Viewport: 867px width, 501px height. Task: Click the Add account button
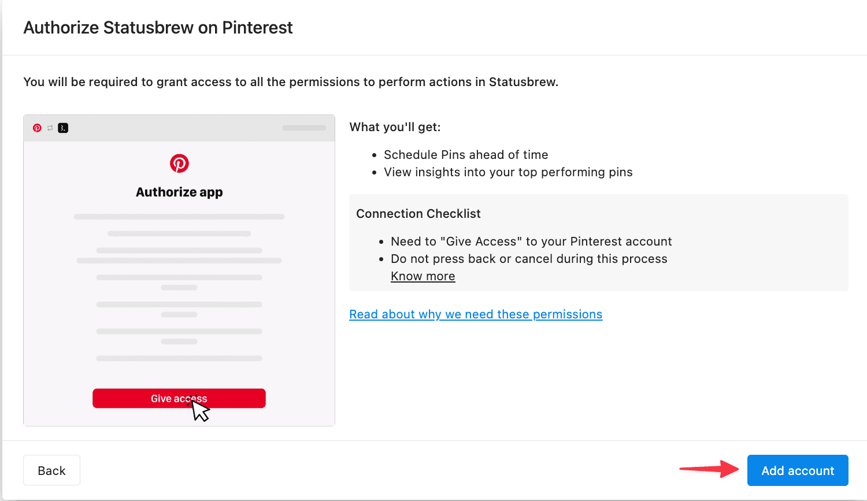click(798, 470)
